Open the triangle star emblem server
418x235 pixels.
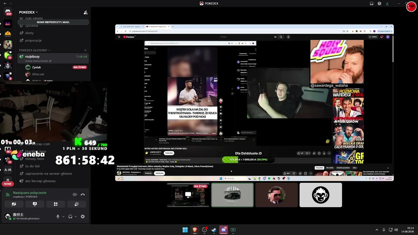(x=8, y=66)
